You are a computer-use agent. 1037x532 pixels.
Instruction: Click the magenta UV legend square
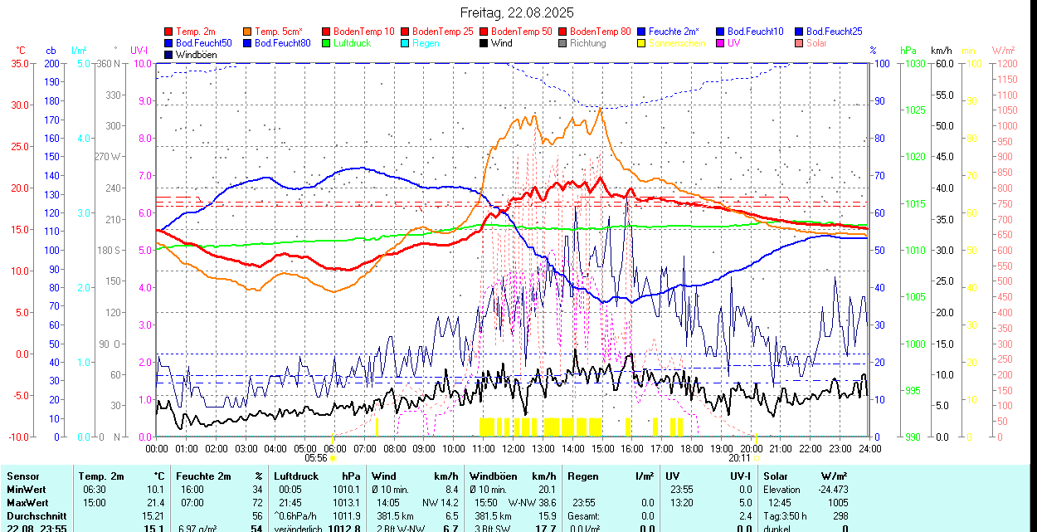[721, 43]
